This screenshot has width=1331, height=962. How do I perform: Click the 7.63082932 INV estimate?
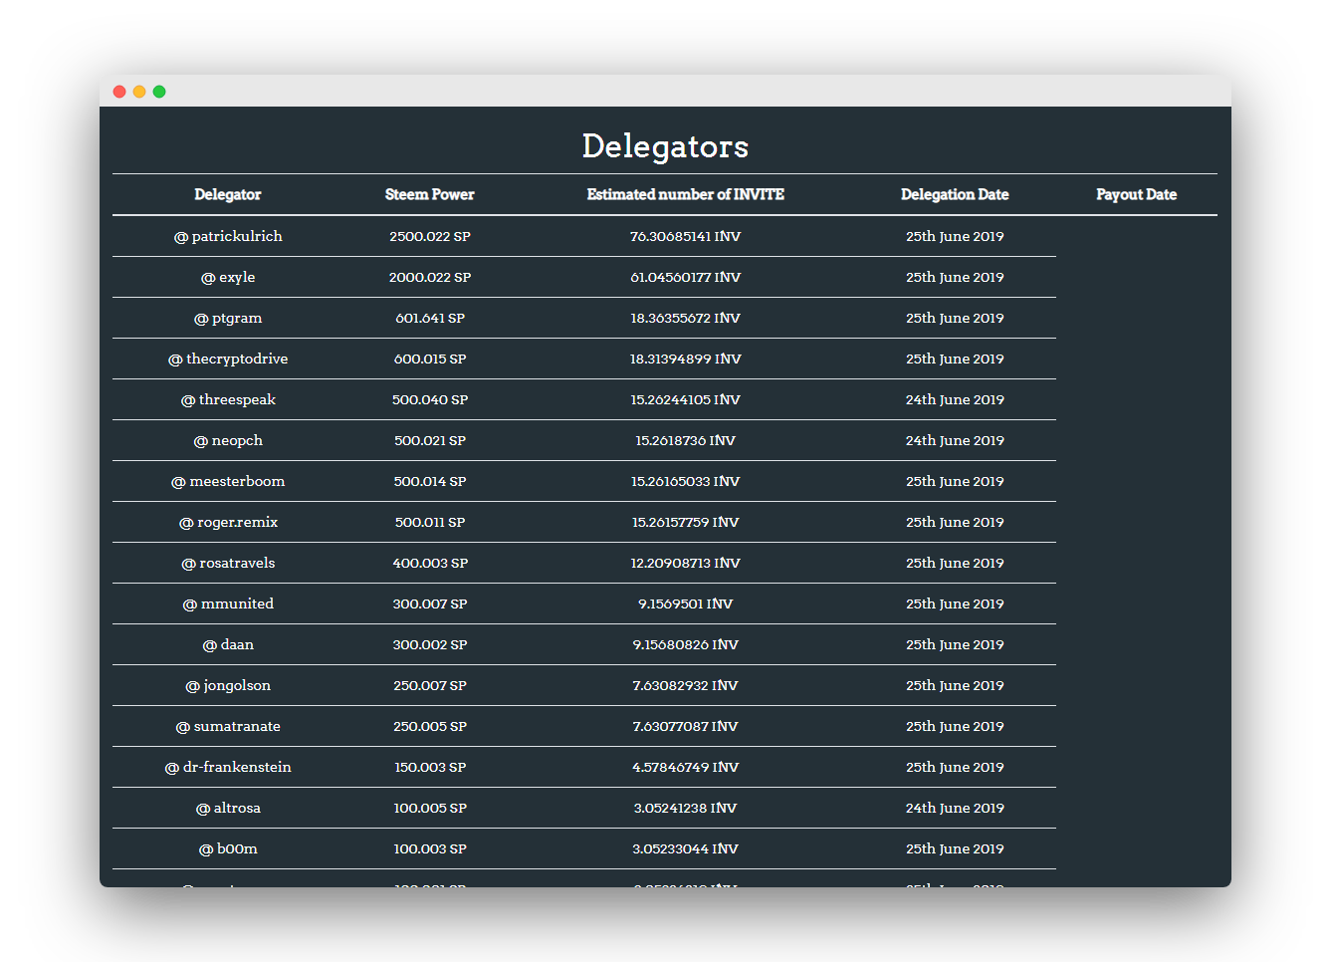(686, 685)
